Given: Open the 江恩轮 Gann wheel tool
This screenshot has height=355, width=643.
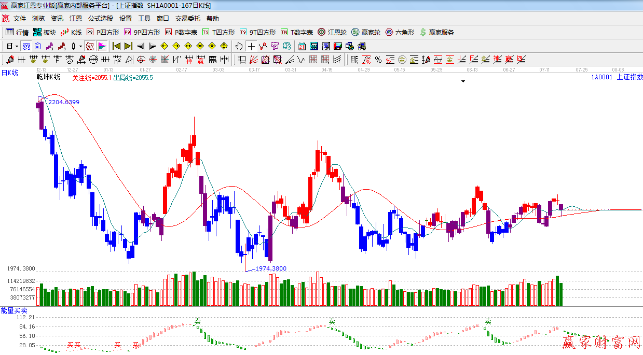Looking at the screenshot, I should (x=332, y=32).
